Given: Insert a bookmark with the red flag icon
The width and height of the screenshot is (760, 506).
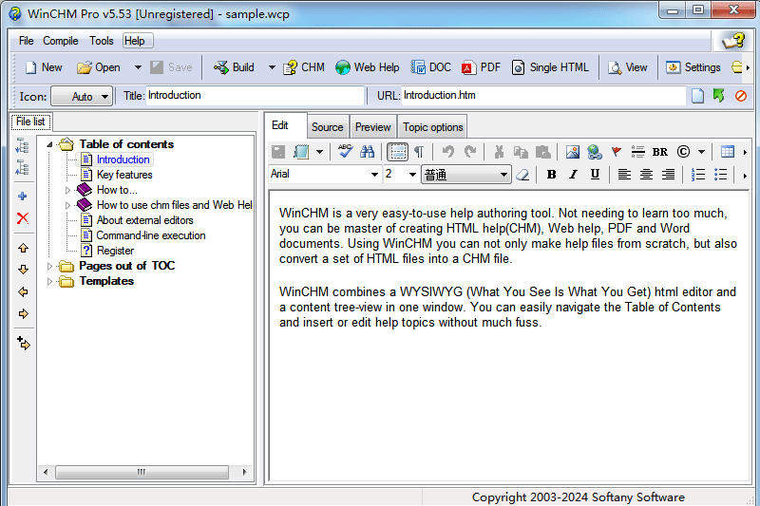Looking at the screenshot, I should point(616,152).
